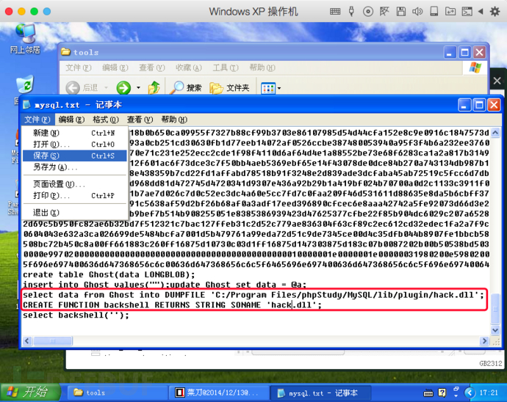Choose Open (打开) from file menu
The height and width of the screenshot is (402, 507).
[74, 144]
